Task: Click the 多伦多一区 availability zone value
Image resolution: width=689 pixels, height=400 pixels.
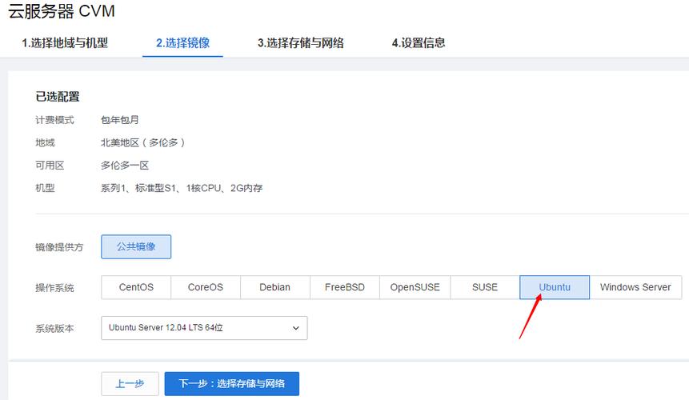Action: 125,166
